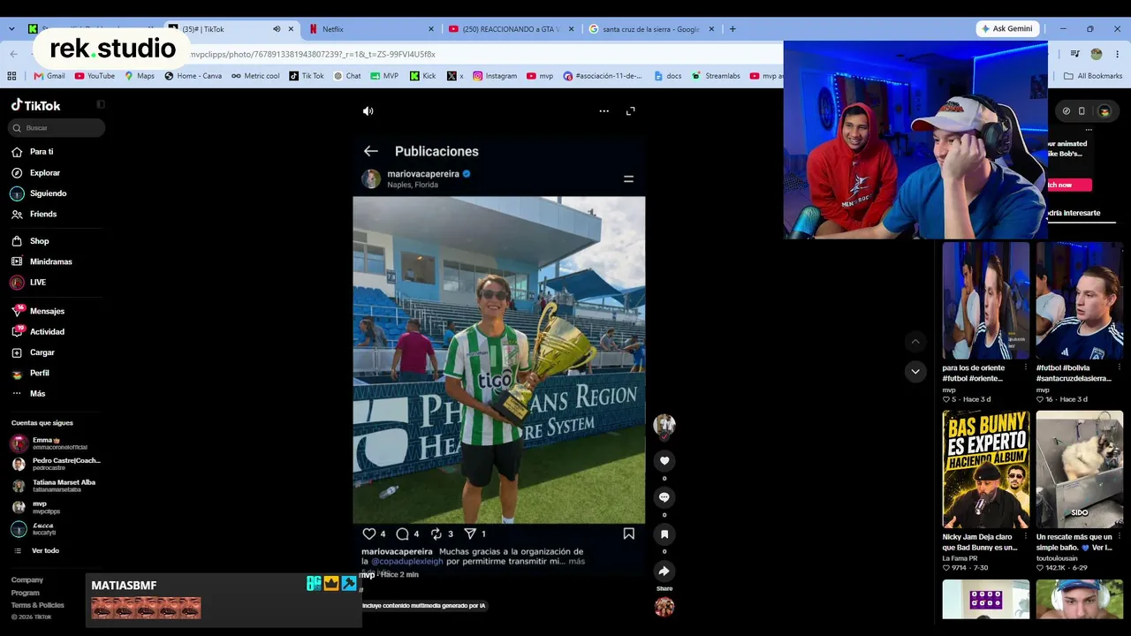Open Minidramas in the sidebar

53,261
